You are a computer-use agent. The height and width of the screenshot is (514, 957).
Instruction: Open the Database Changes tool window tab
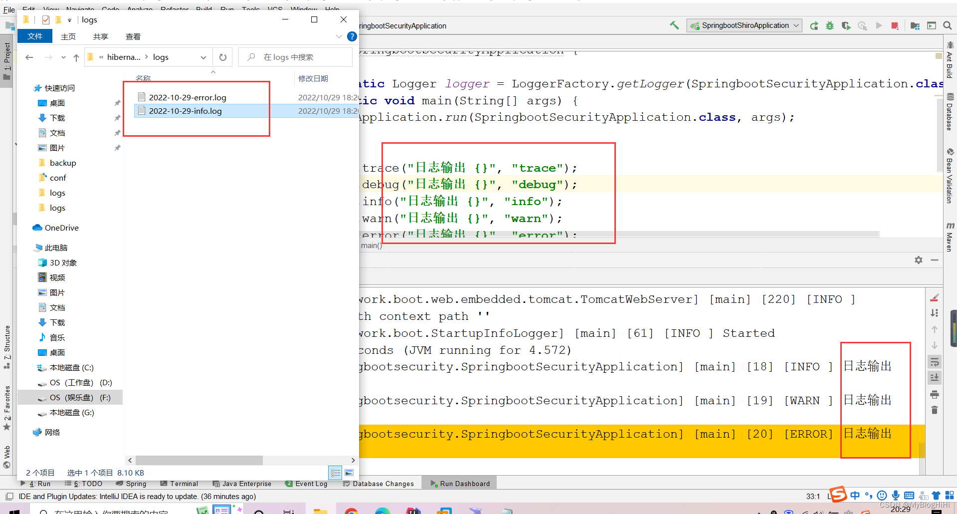(378, 484)
